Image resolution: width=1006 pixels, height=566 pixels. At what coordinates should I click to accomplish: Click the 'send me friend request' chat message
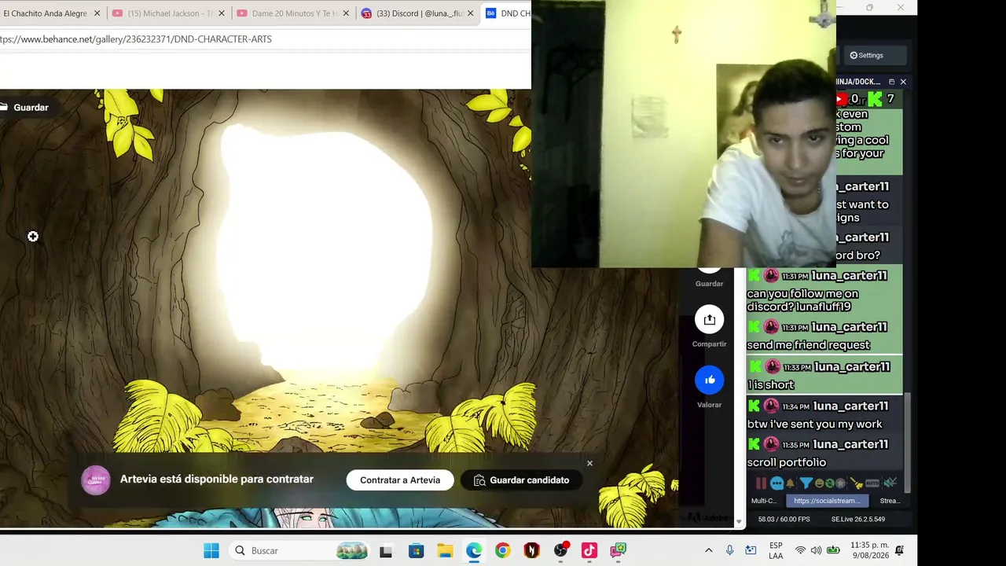pyautogui.click(x=808, y=345)
